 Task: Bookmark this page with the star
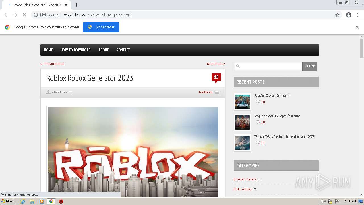pyautogui.click(x=337, y=15)
